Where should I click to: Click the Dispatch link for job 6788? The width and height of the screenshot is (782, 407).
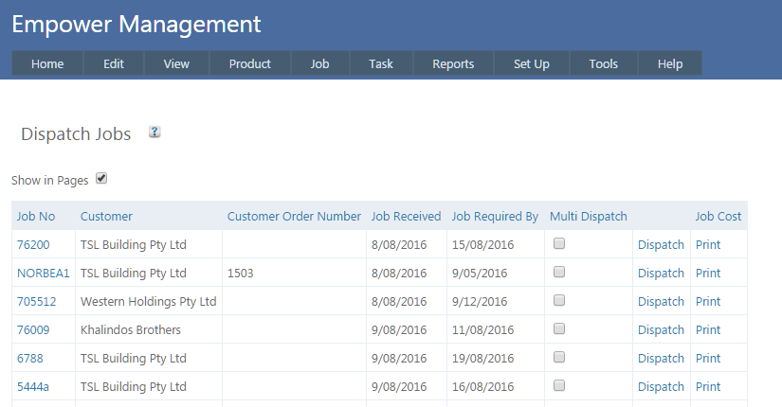click(x=661, y=359)
